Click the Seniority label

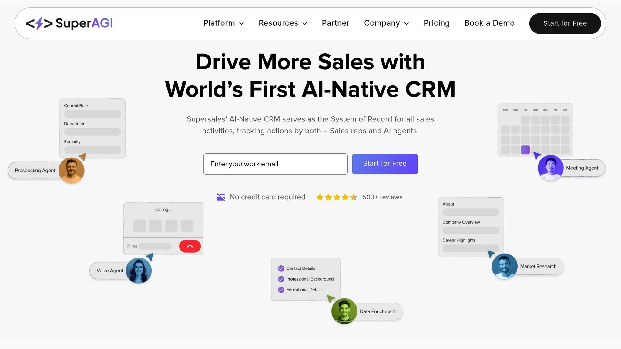72,142
